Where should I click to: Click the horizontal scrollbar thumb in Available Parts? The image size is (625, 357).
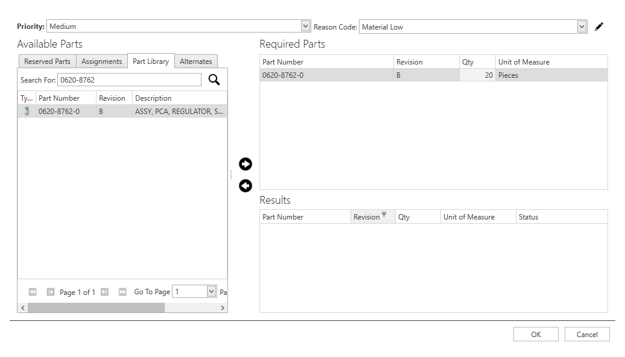(96, 308)
